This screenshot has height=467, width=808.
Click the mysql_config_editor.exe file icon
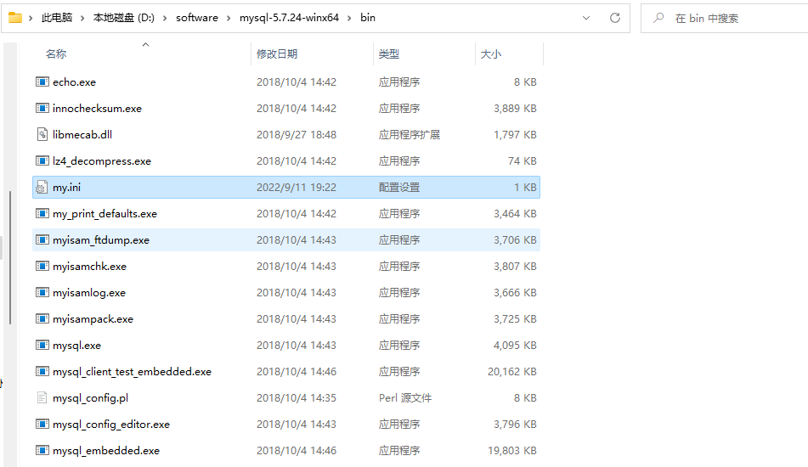point(42,424)
